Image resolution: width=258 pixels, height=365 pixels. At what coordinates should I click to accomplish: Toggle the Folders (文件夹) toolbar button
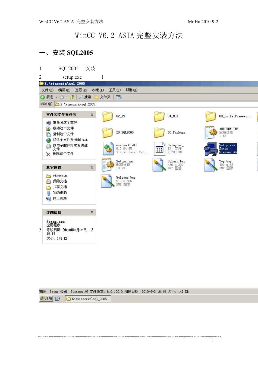tap(102, 97)
